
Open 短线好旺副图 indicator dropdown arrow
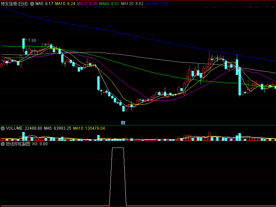coord(3,144)
